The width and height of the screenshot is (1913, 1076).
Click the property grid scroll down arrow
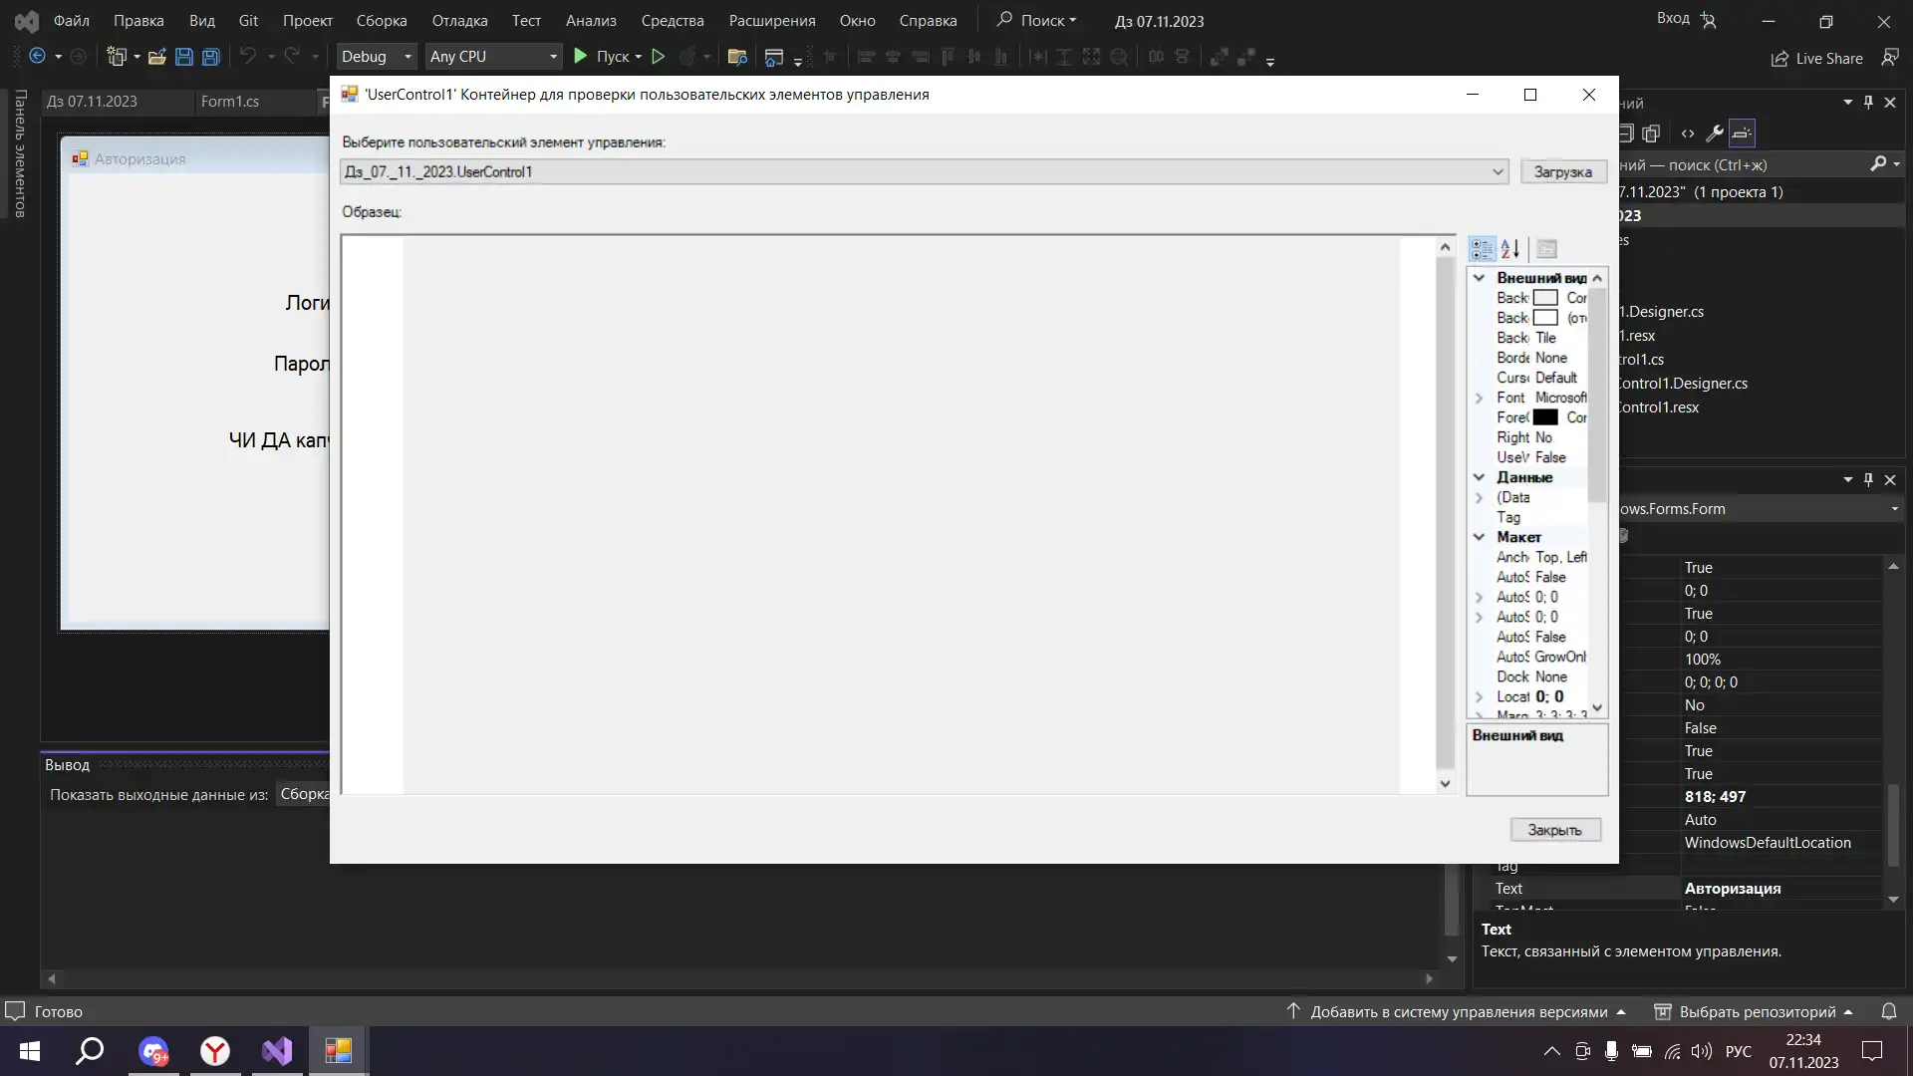coord(1598,707)
